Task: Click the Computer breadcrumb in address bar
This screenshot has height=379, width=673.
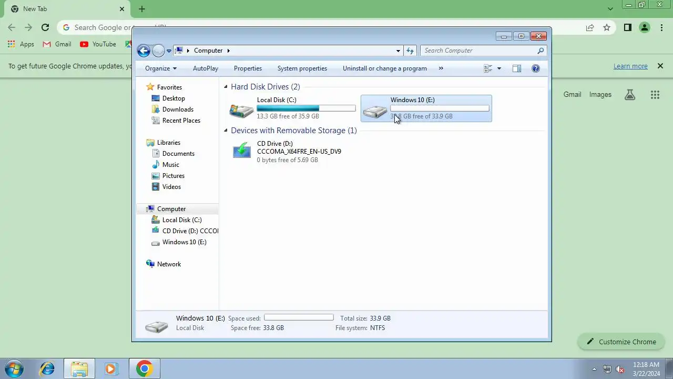Action: point(208,51)
